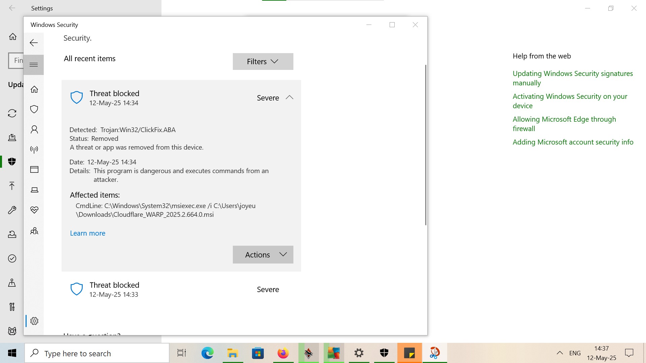Viewport: 646px width, 363px height.
Task: Open the taskbar clock and date
Action: pos(602,353)
